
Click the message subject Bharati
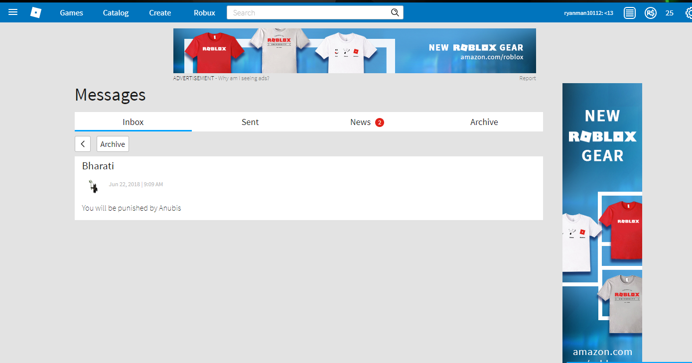(98, 166)
